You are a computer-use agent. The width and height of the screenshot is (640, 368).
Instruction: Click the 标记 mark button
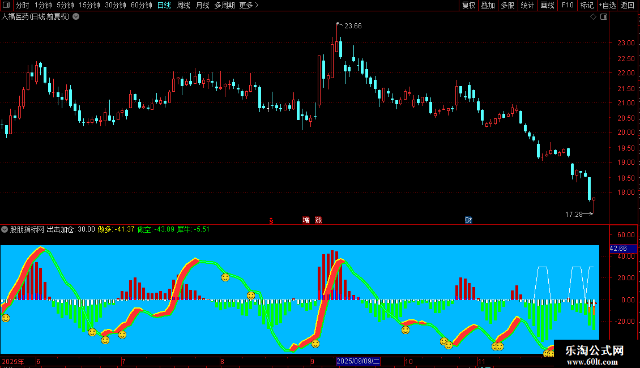[587, 5]
